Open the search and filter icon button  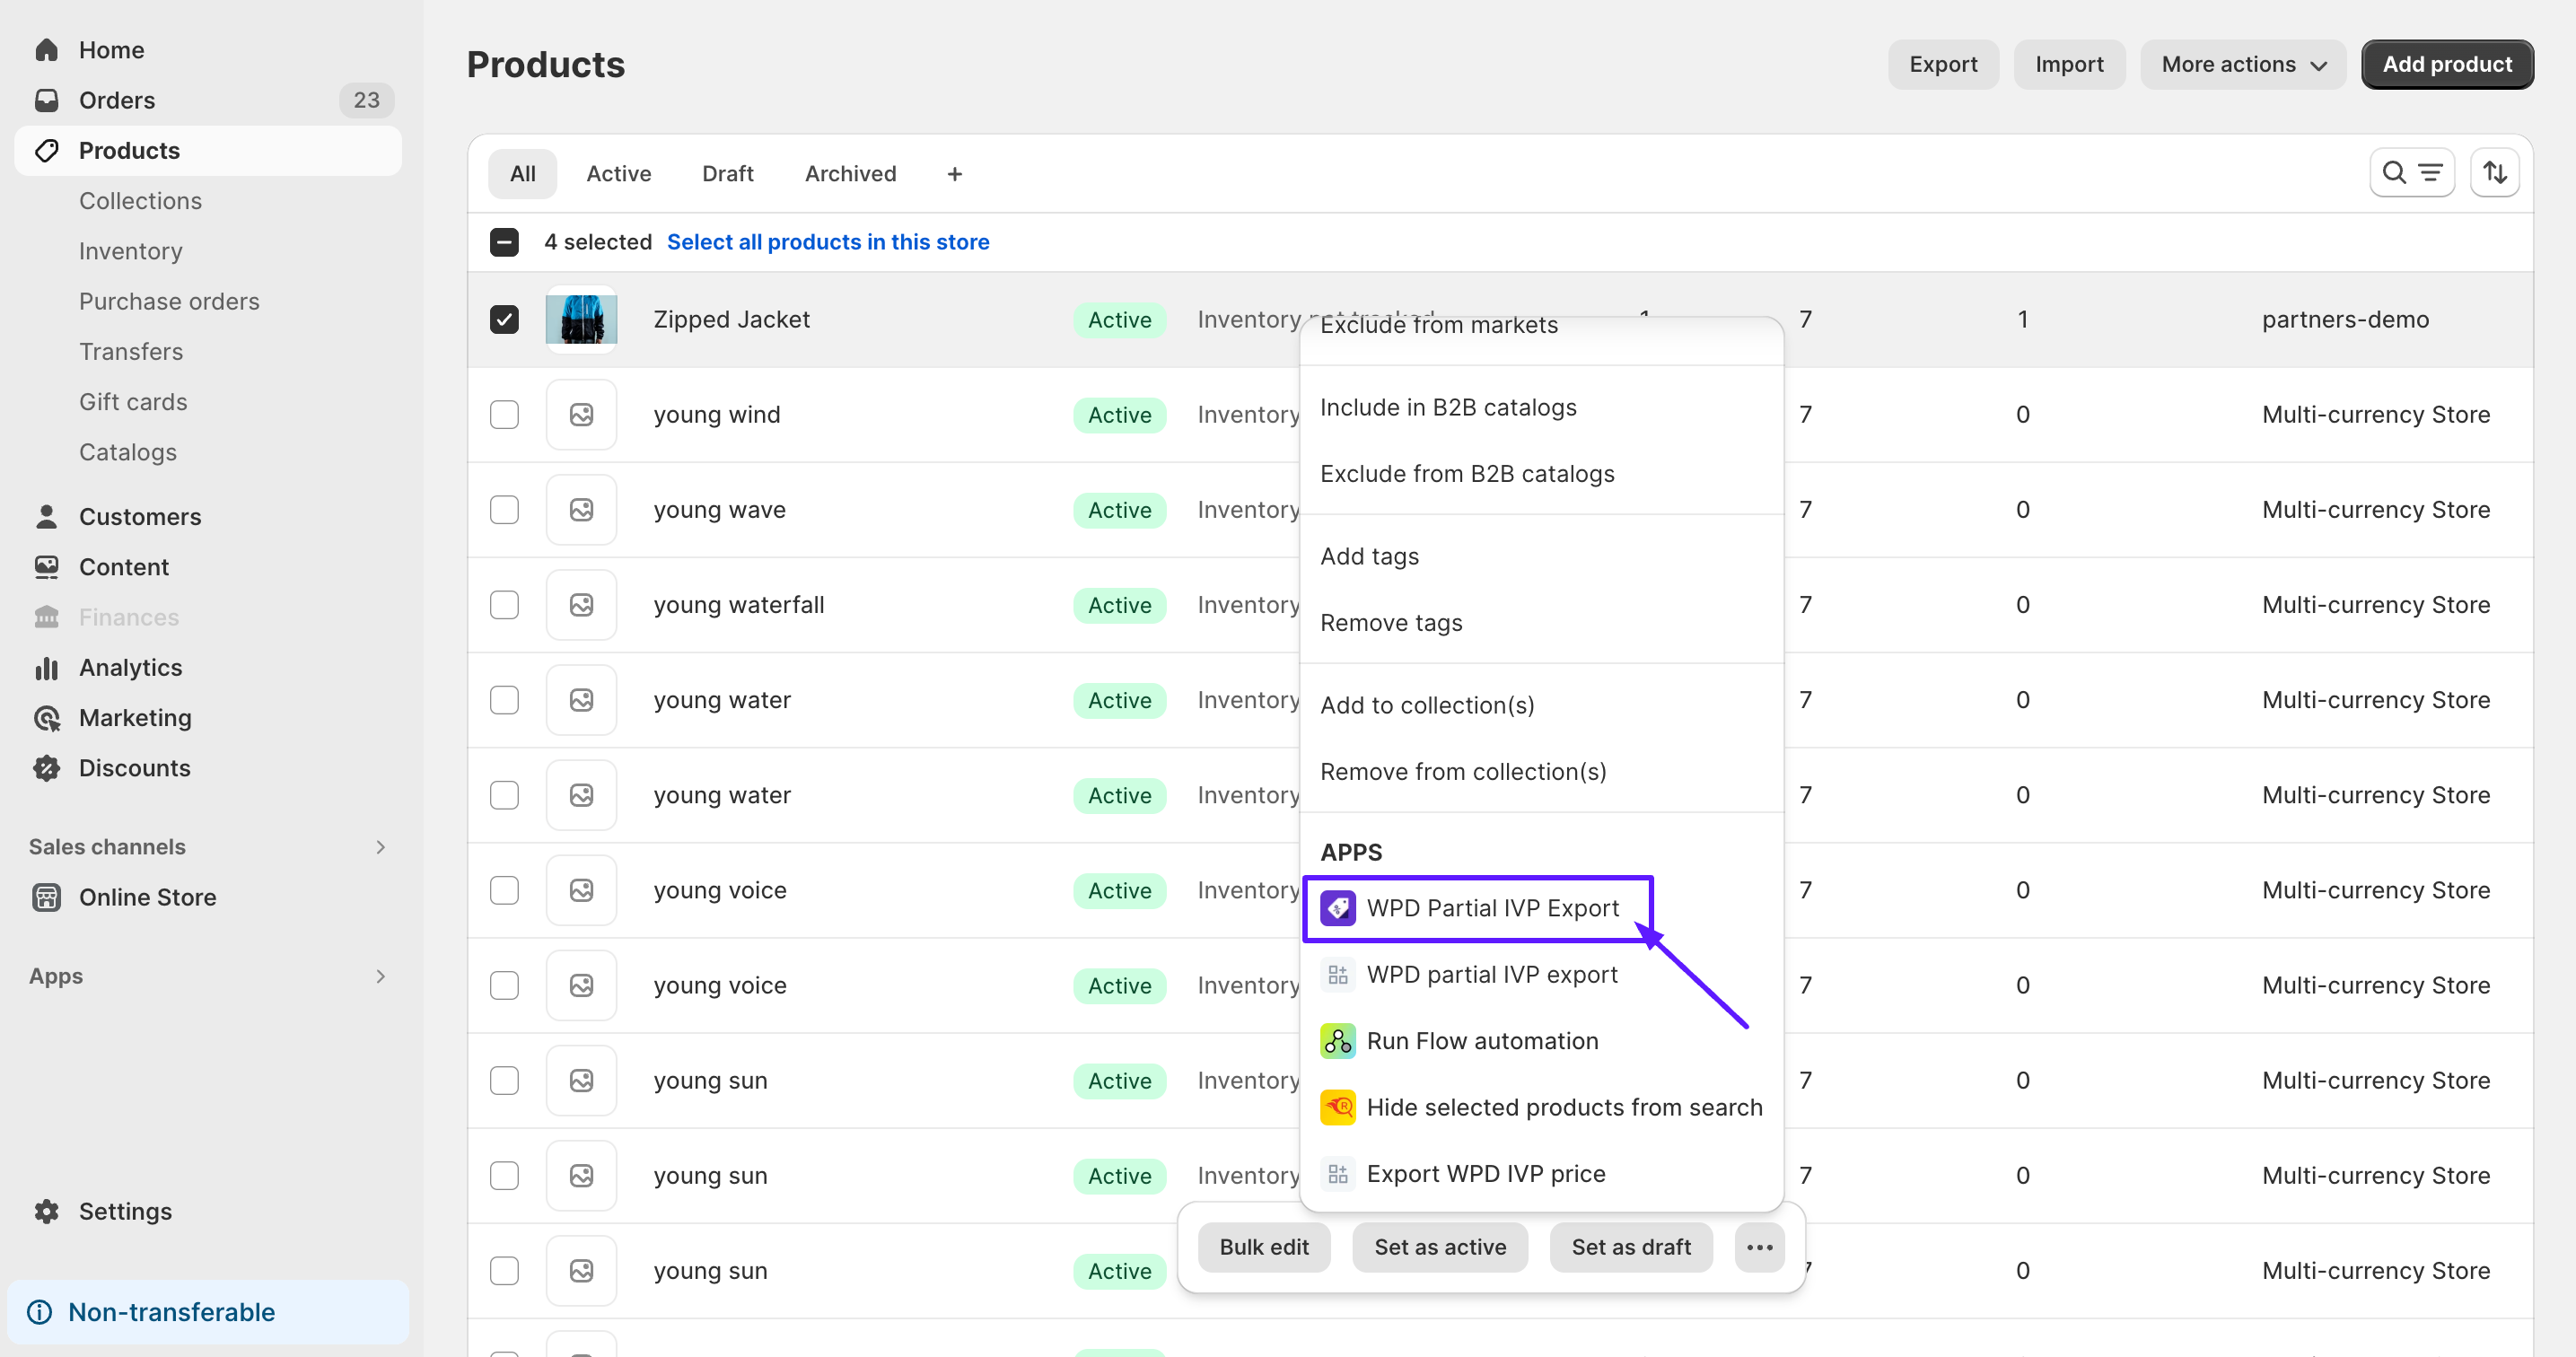pos(2412,173)
